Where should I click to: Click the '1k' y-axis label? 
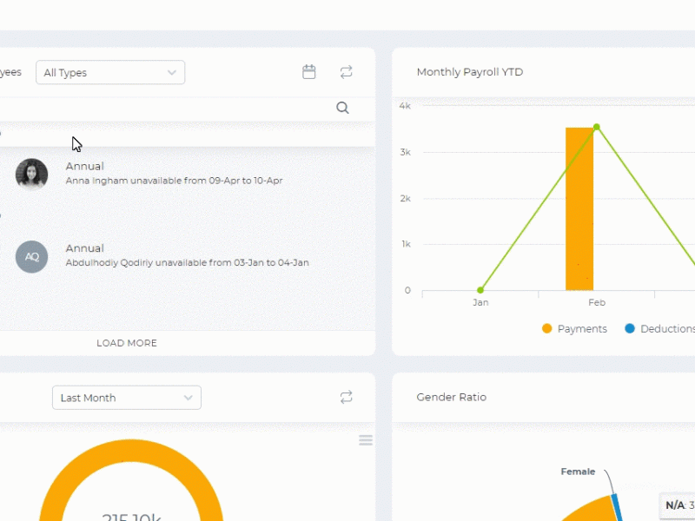406,244
